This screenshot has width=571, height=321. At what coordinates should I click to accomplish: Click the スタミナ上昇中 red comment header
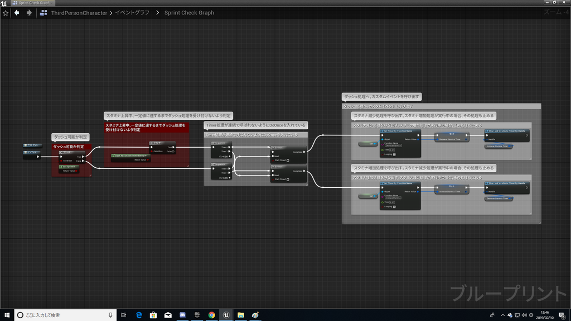click(x=147, y=127)
